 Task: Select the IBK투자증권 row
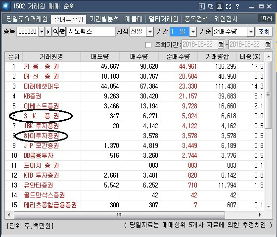[135, 126]
